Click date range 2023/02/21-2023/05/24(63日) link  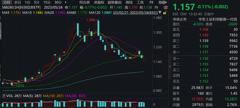(135, 13)
